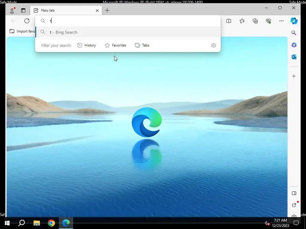The height and width of the screenshot is (229, 306).
Task: Click the Windows Start button
Action: pyautogui.click(x=7, y=223)
